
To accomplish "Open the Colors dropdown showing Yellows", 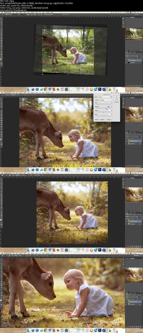I will pyautogui.click(x=106, y=100).
